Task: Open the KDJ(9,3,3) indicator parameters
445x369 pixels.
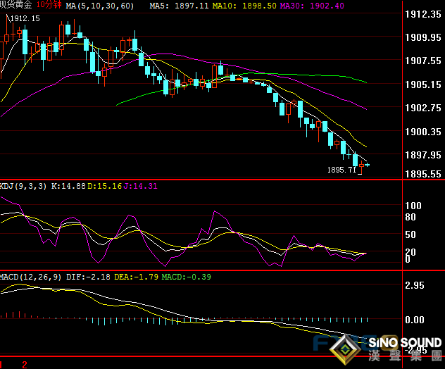Action: click(x=25, y=186)
